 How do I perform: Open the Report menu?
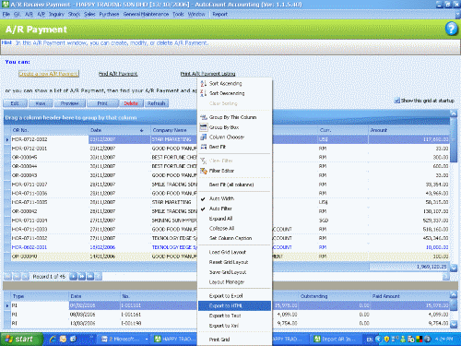219,14
